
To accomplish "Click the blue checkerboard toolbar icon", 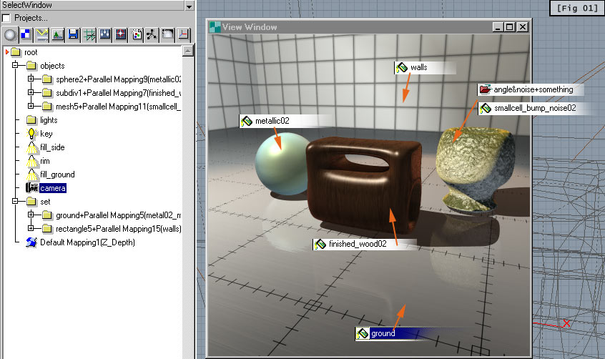I will pyautogui.click(x=26, y=34).
